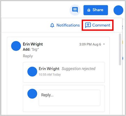Click into the Reply... text field
Image resolution: width=126 pixels, height=116 pixels.
tap(69, 98)
